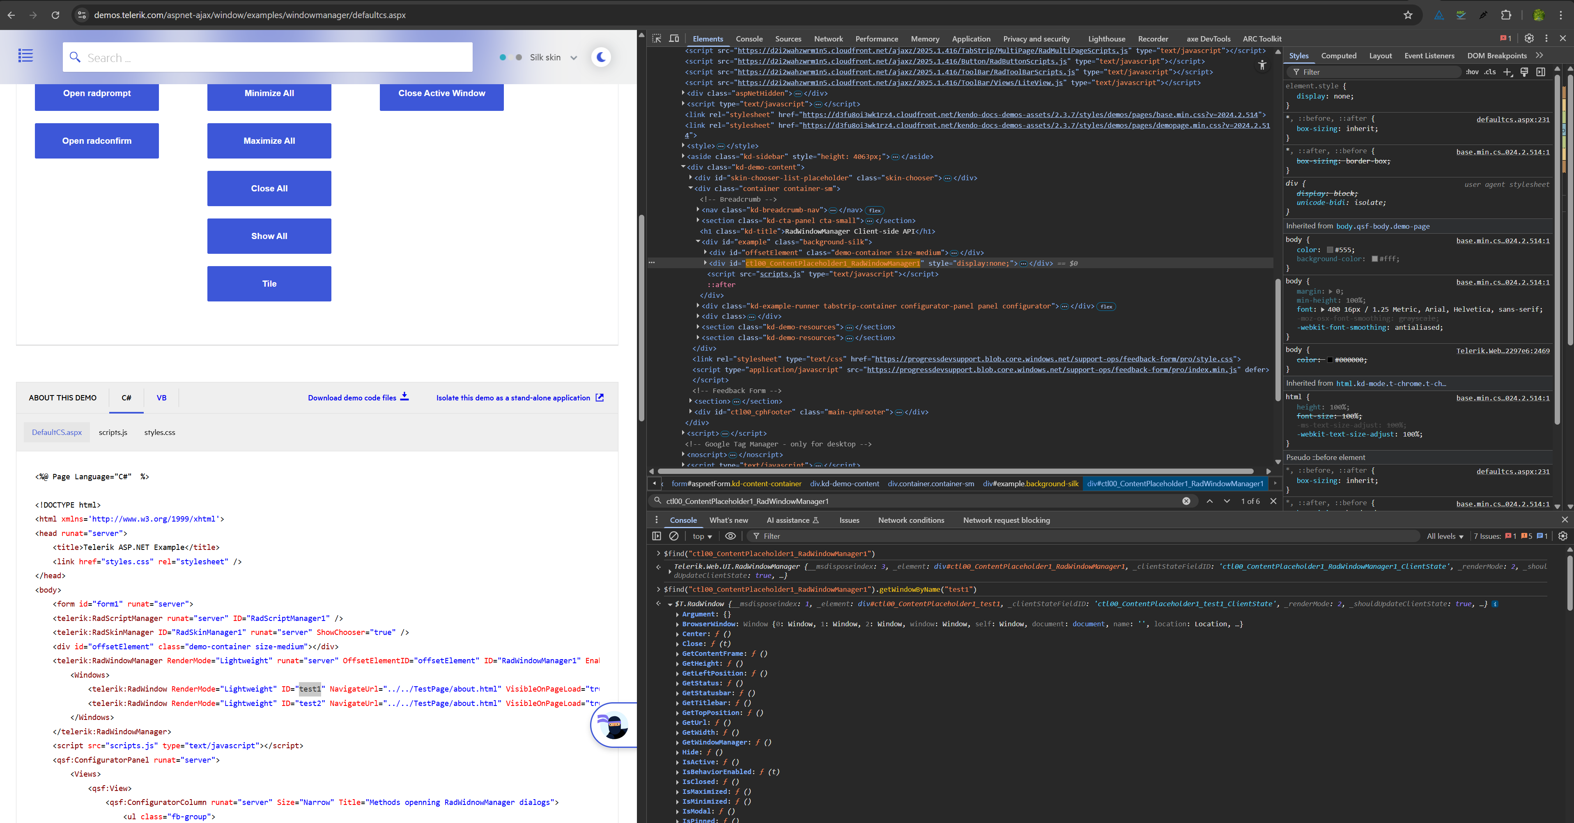Screen dimensions: 1574x823
Task: Clear the console with the ban icon
Action: click(674, 536)
